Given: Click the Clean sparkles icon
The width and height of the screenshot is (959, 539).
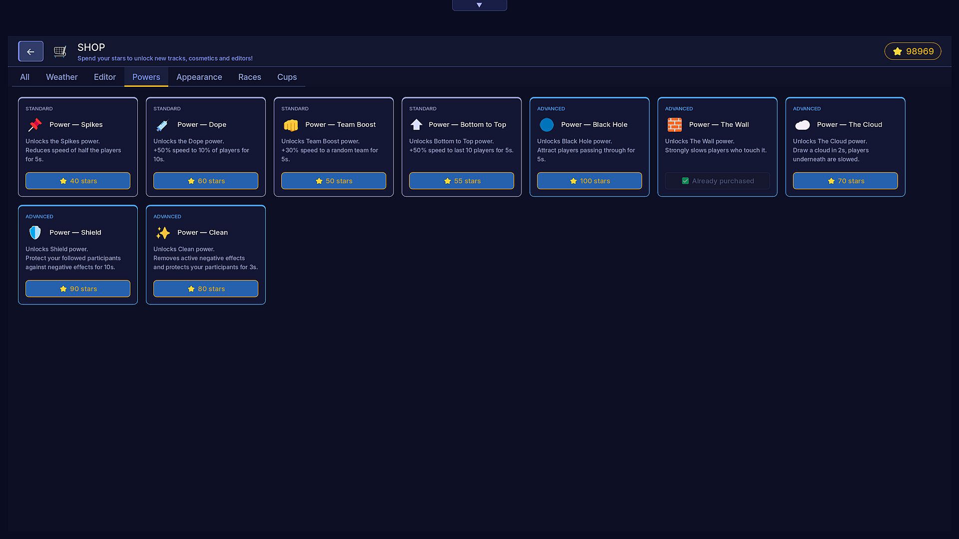Looking at the screenshot, I should [163, 233].
